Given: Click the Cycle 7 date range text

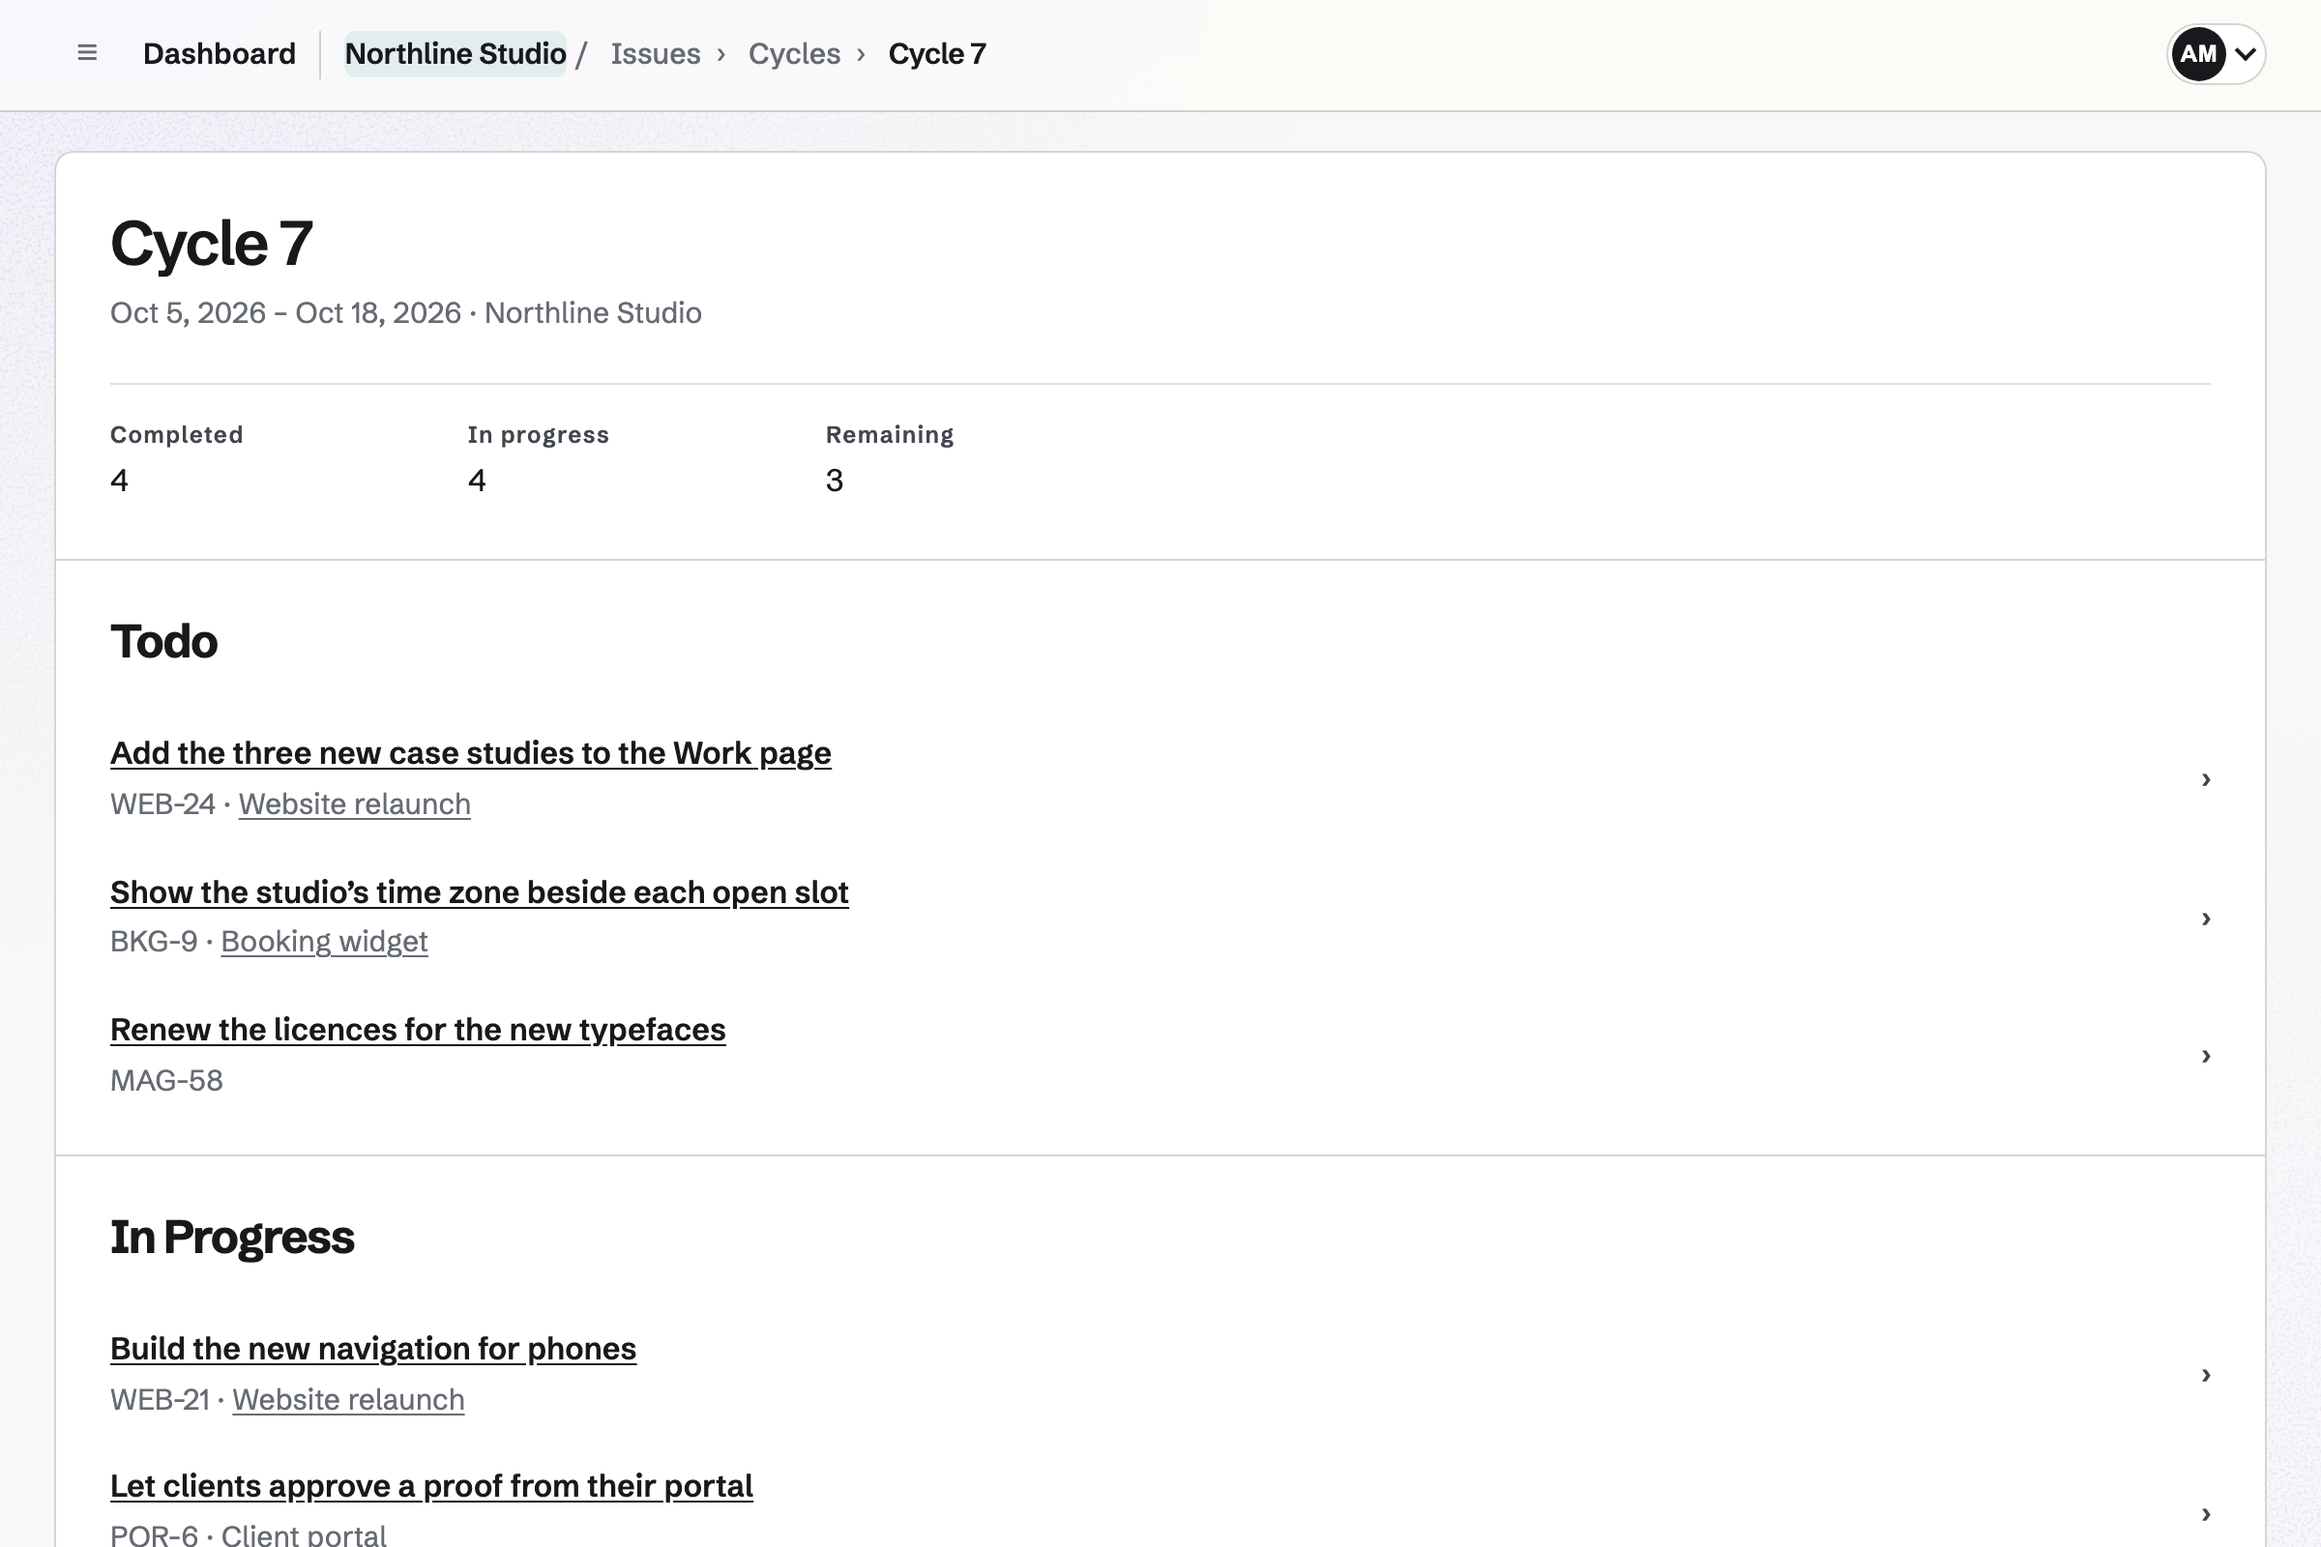Looking at the screenshot, I should (x=285, y=312).
